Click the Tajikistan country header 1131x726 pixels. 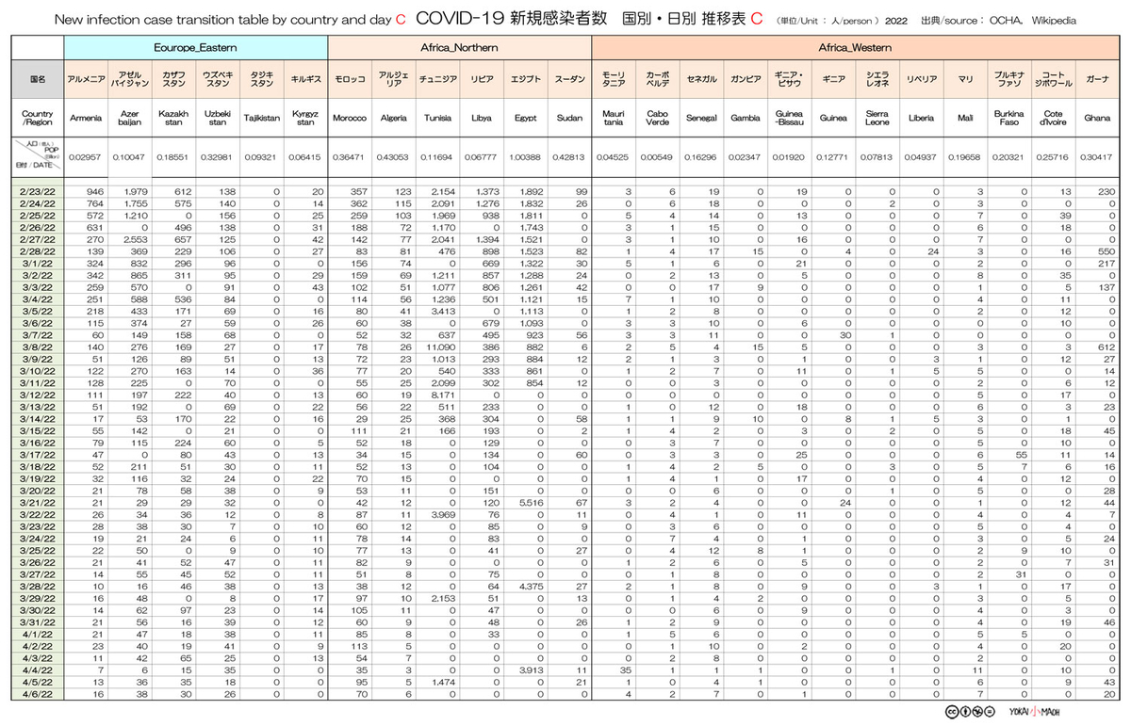261,119
